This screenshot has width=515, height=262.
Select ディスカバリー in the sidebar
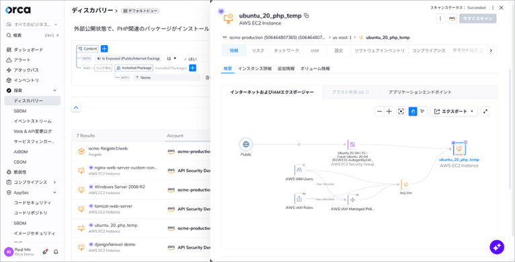[x=32, y=101]
